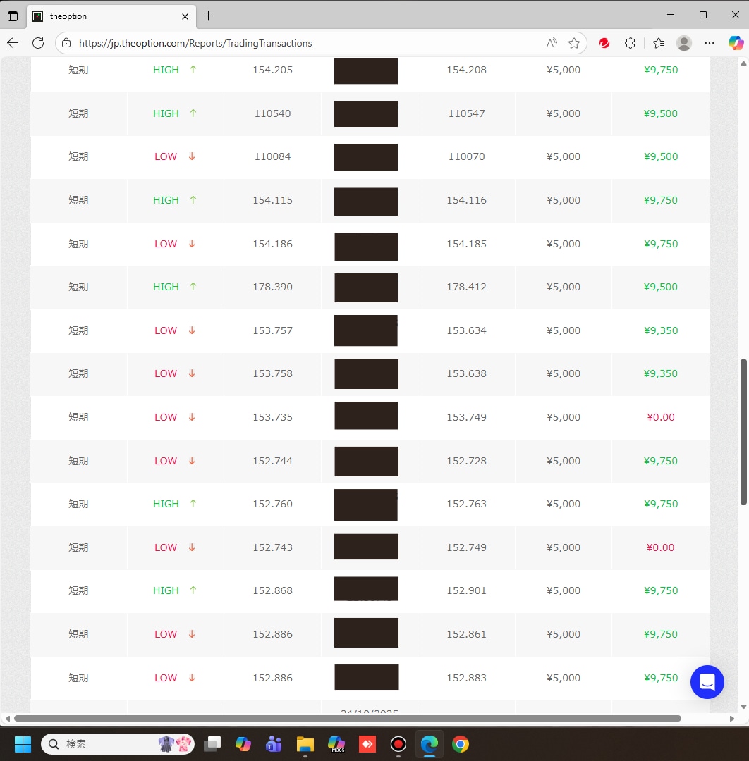Open the browser profile menu
Viewport: 749px width, 761px height.
click(x=684, y=43)
